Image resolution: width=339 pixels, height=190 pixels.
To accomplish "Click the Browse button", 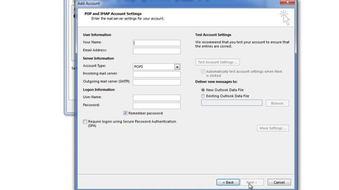I will (277, 103).
